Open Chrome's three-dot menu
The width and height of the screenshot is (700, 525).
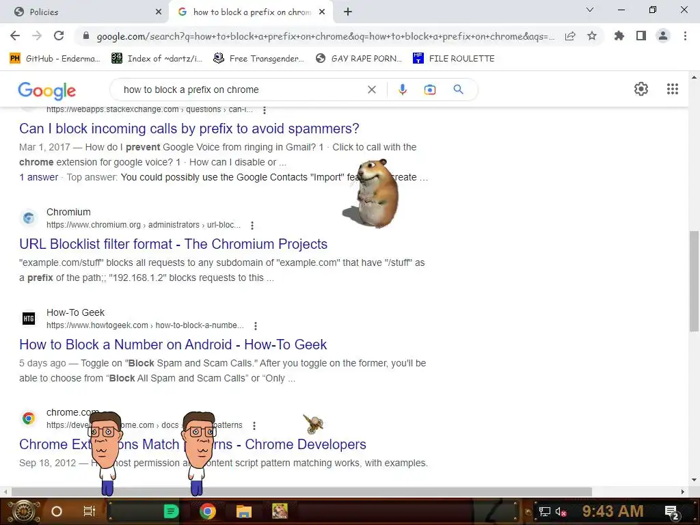[685, 36]
